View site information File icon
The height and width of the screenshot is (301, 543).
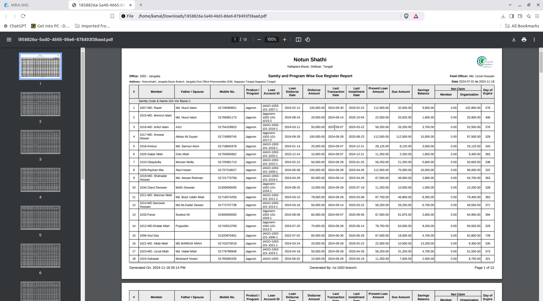click(x=128, y=16)
